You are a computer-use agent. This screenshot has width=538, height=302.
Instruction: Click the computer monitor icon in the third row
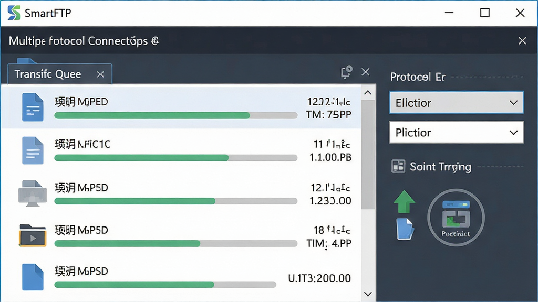[32, 193]
